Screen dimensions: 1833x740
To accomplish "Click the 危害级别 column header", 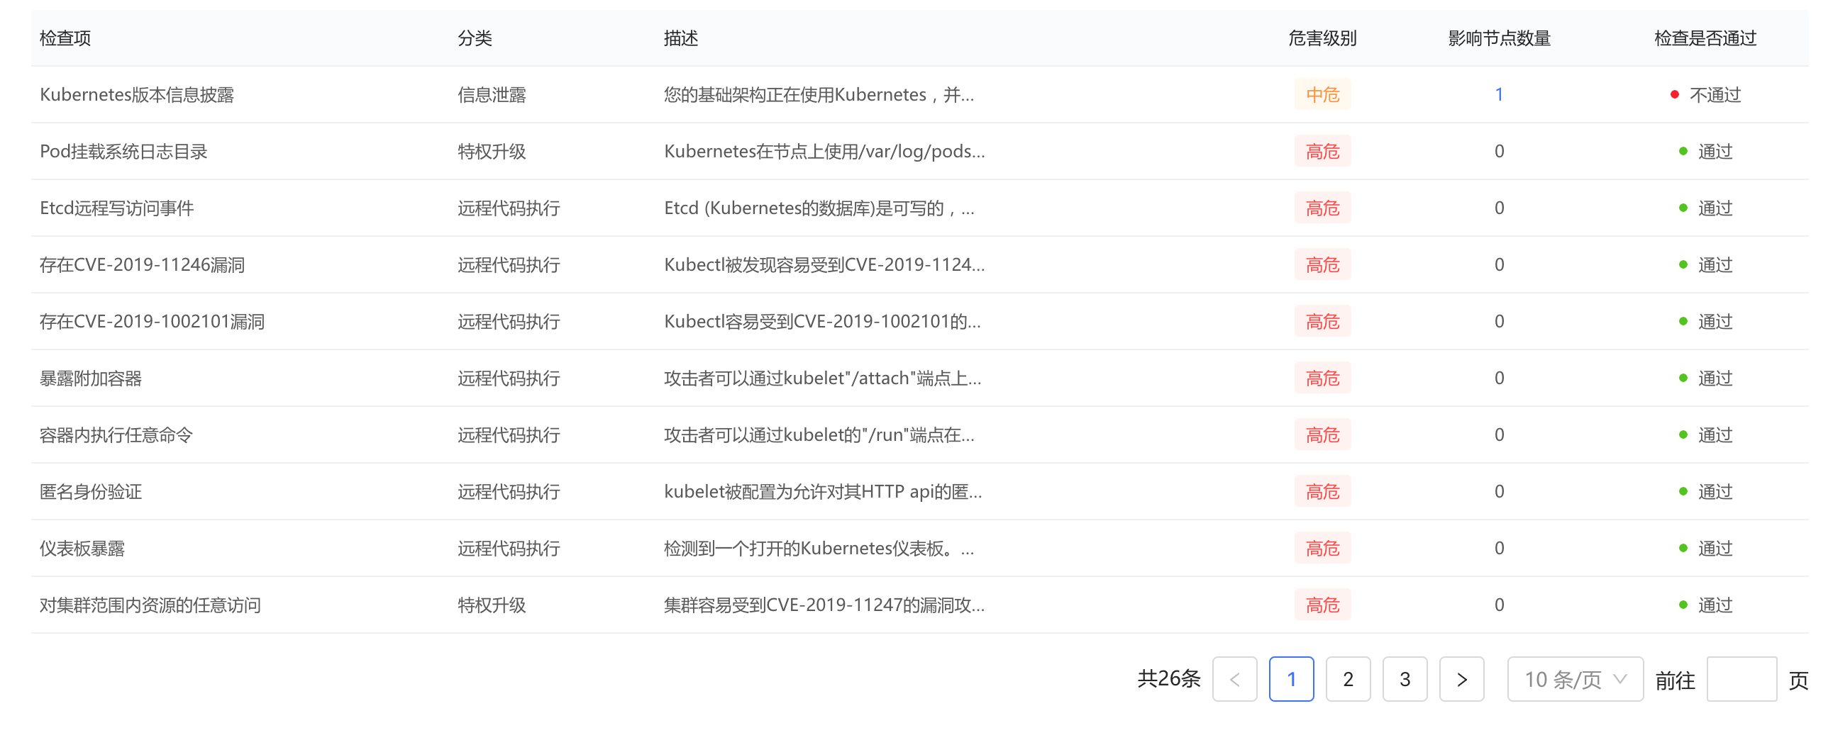I will 1322,38.
